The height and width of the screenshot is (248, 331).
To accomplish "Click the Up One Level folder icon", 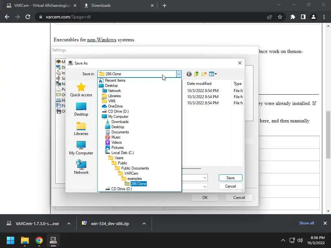I will tap(196, 74).
